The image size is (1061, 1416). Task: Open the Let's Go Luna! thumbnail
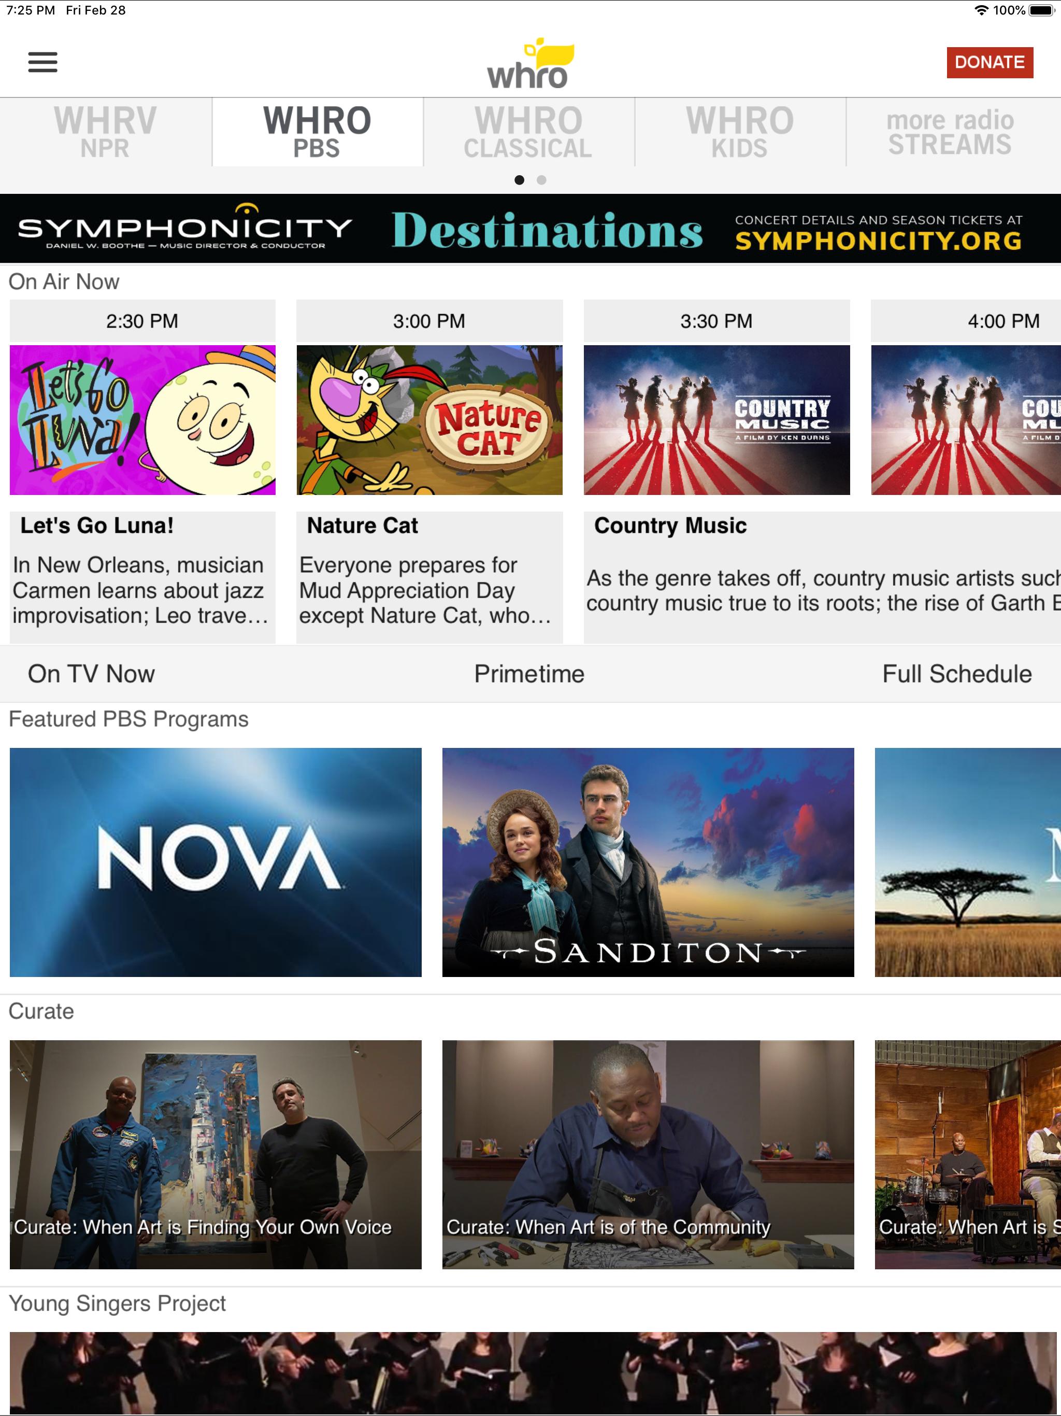tap(142, 420)
